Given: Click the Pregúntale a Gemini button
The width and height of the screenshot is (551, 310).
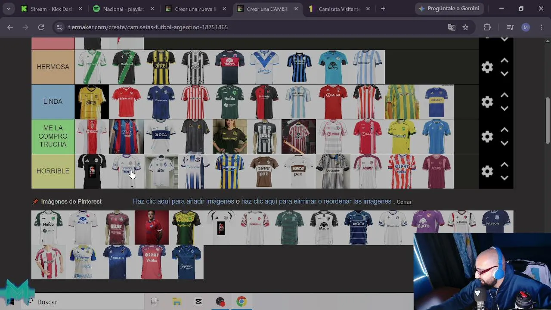Looking at the screenshot, I should click(x=450, y=9).
